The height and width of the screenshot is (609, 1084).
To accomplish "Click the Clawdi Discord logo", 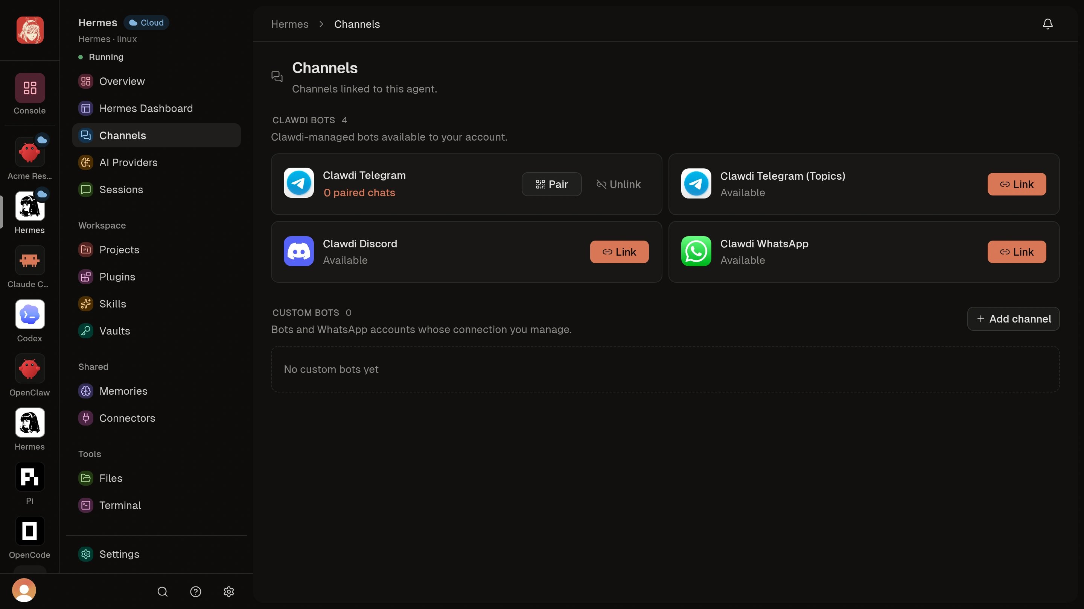I will click(299, 251).
